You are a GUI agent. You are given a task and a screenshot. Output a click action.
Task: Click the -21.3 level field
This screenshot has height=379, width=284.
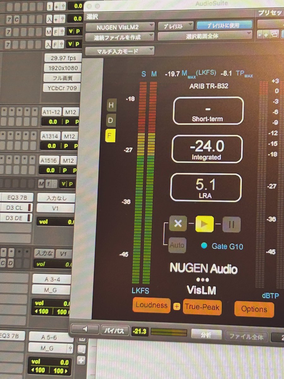[140, 332]
